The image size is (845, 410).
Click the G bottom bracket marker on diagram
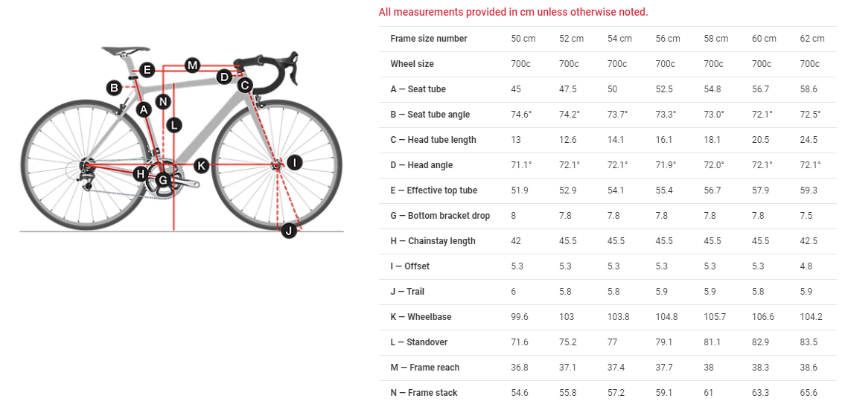coord(162,179)
